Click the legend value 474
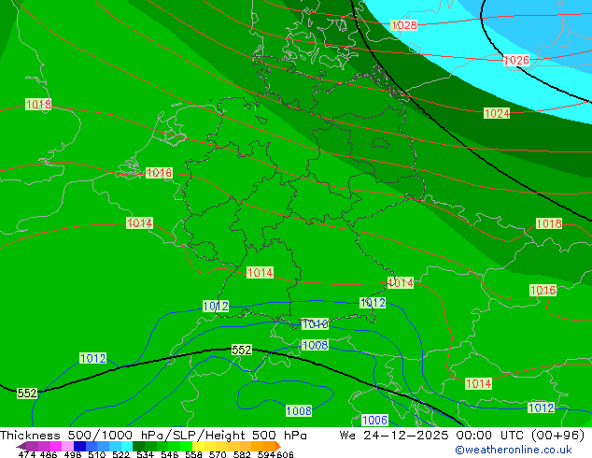Viewport: 592px width, 458px height. [x=27, y=454]
